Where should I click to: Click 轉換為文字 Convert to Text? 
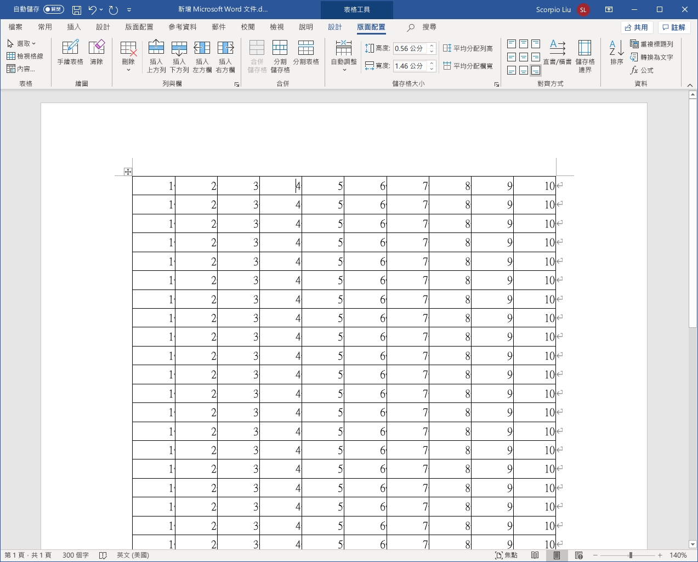pos(652,57)
